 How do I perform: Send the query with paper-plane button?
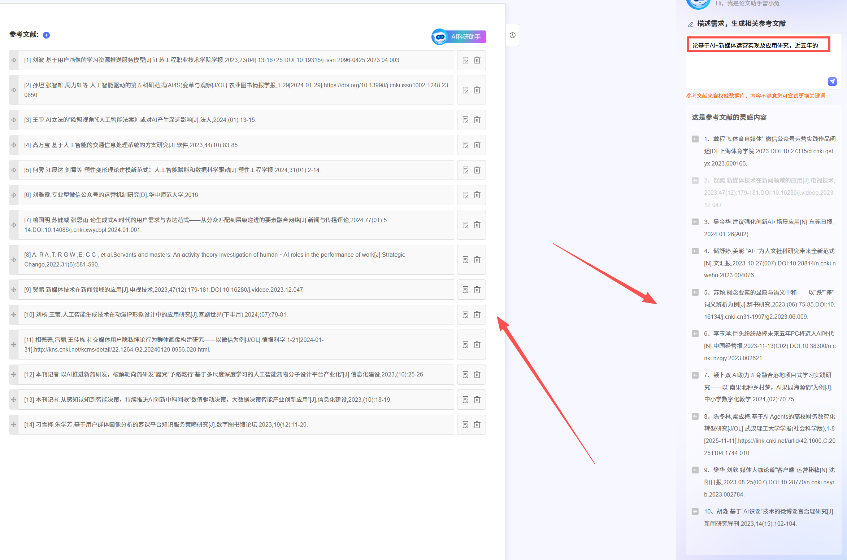click(832, 81)
